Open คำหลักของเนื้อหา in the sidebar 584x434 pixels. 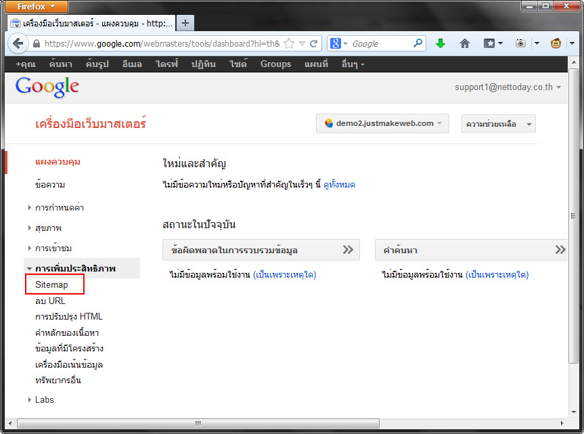click(67, 332)
